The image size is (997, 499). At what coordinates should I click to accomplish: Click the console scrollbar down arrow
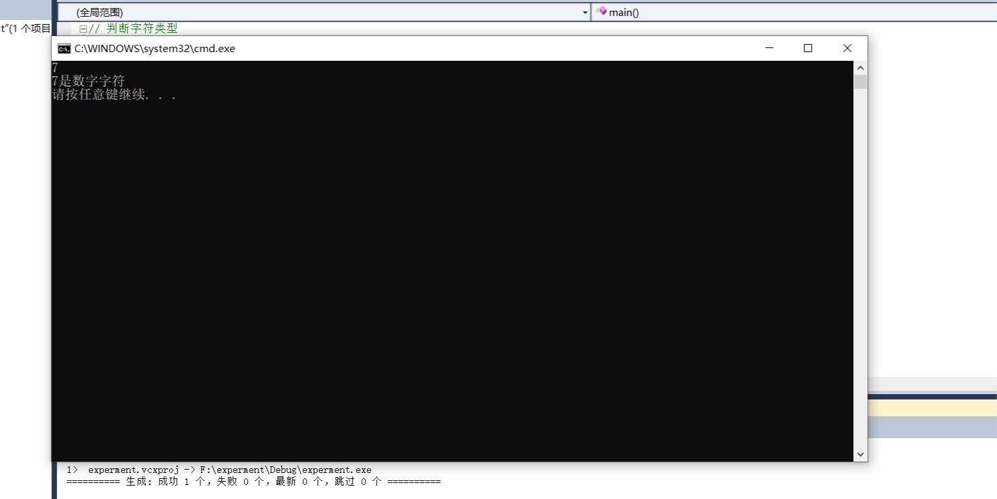coord(860,454)
